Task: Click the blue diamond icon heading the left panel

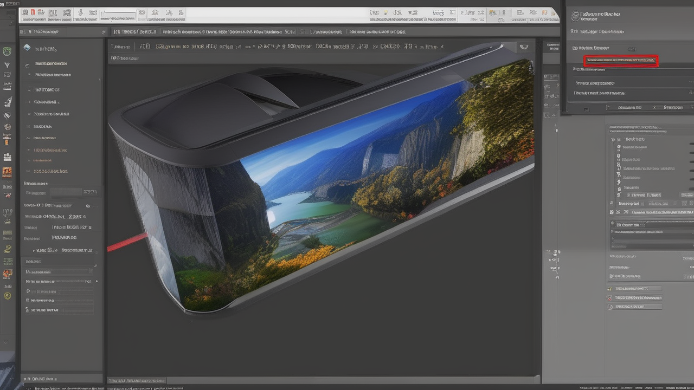Action: pos(27,48)
